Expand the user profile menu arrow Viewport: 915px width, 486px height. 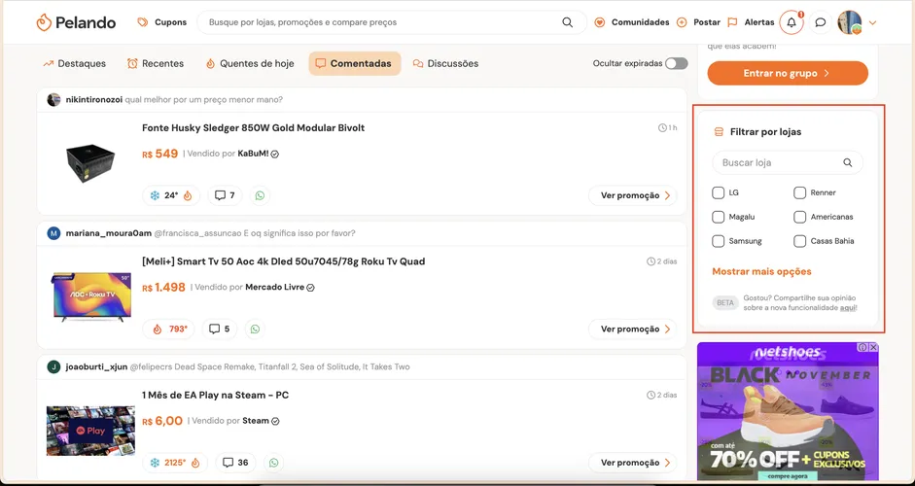[x=872, y=22]
